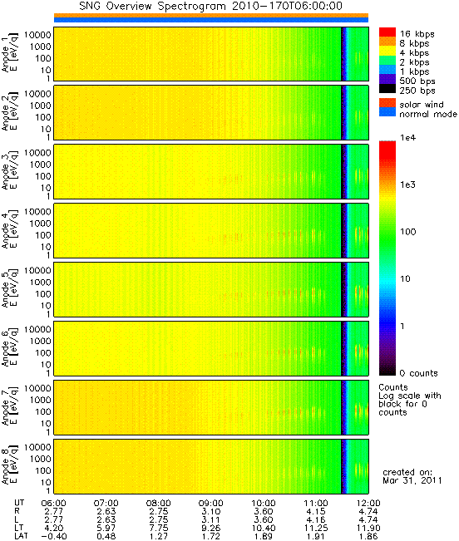459x541 pixels.
Task: Click the dark data gap in Anode 4 panel
Action: pos(343,230)
